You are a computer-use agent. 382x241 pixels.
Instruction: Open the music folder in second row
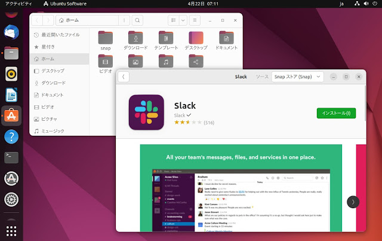[x=166, y=61]
